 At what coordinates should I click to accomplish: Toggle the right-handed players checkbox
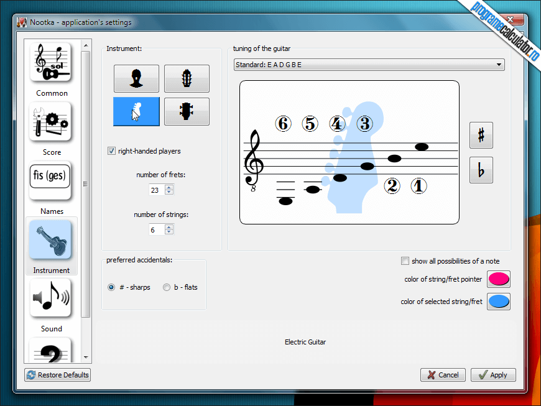pos(111,150)
